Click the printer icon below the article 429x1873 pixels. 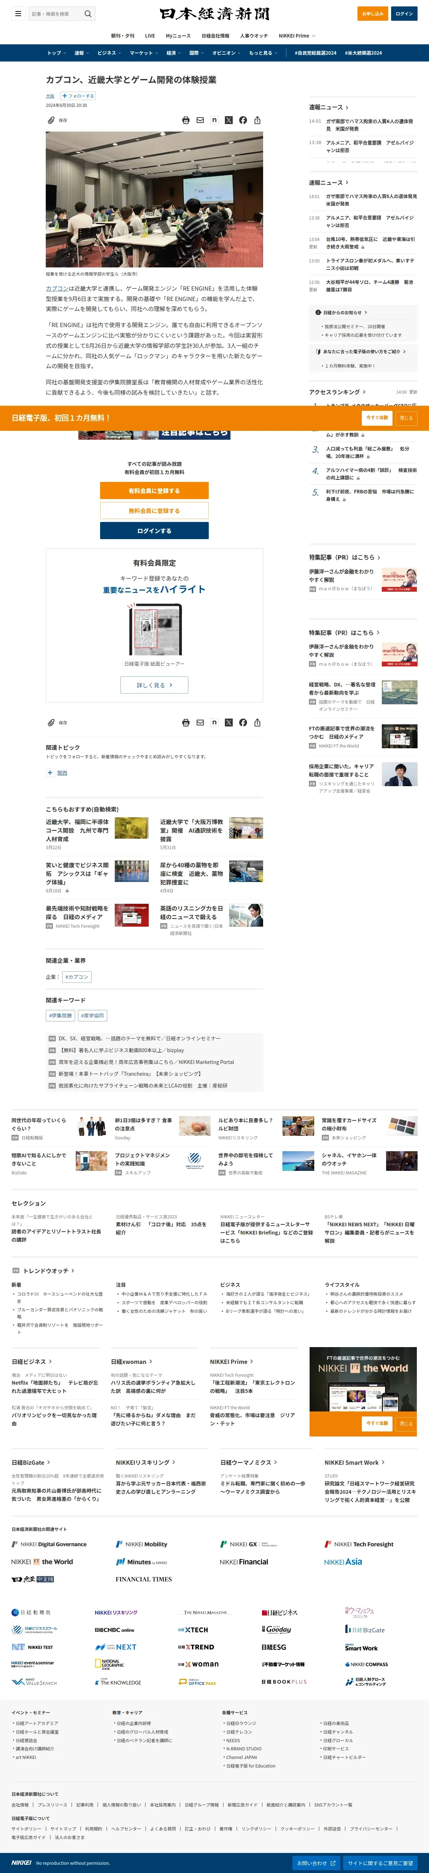[x=186, y=722]
